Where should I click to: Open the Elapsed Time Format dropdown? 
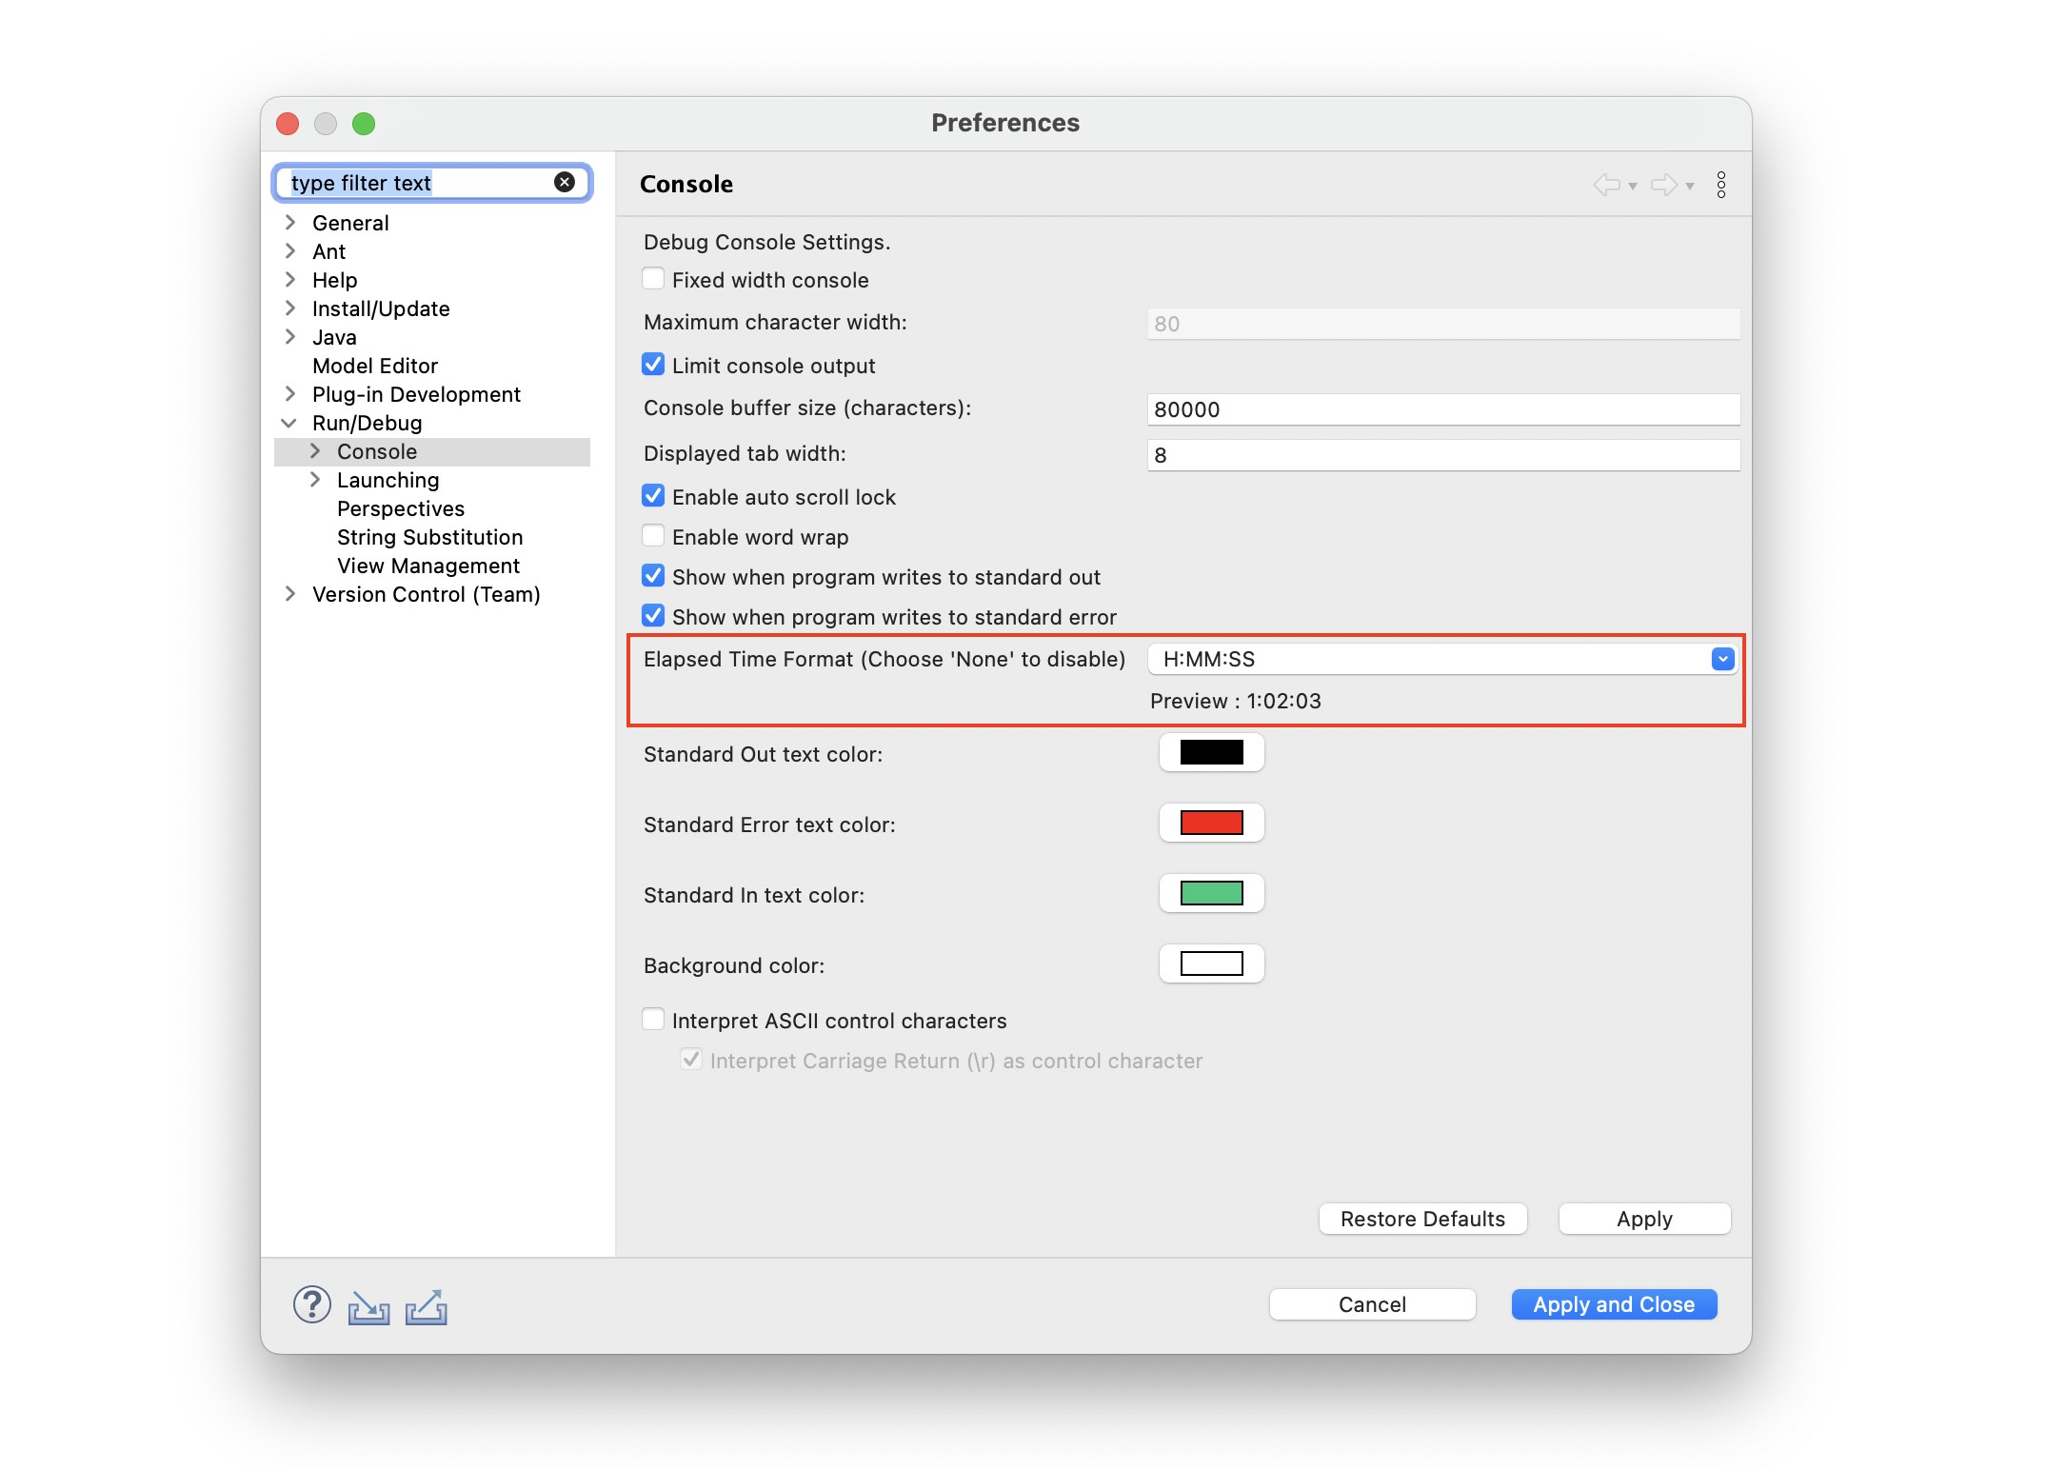tap(1720, 658)
